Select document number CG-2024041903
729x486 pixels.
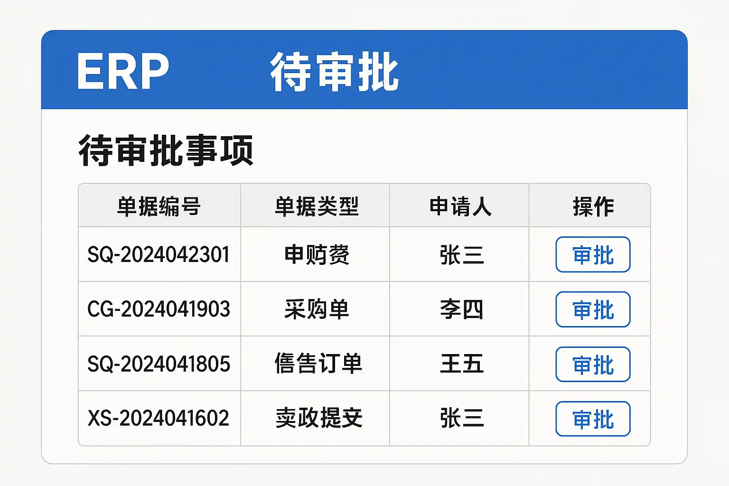pyautogui.click(x=159, y=309)
